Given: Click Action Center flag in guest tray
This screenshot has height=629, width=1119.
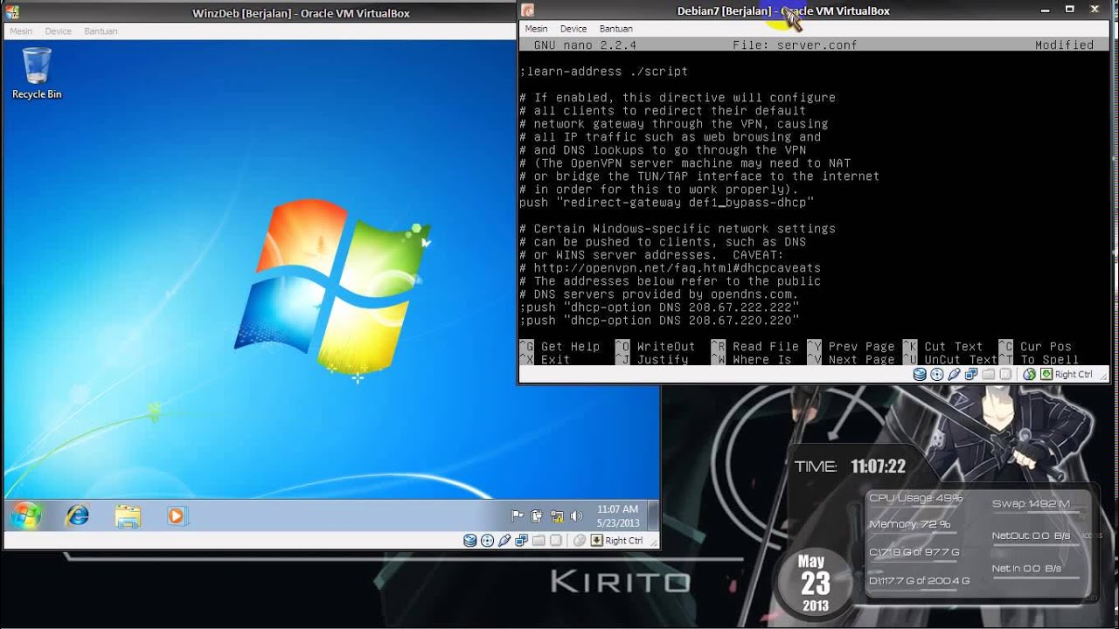Looking at the screenshot, I should 518,515.
